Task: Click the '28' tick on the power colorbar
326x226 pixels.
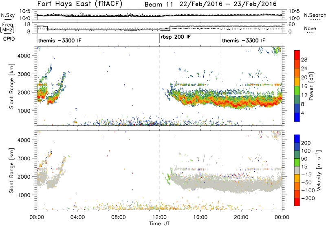Action: coord(304,60)
